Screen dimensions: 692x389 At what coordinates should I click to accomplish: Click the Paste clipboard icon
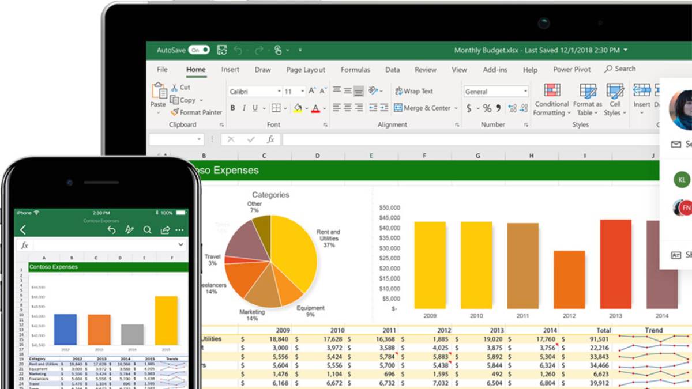click(x=159, y=90)
